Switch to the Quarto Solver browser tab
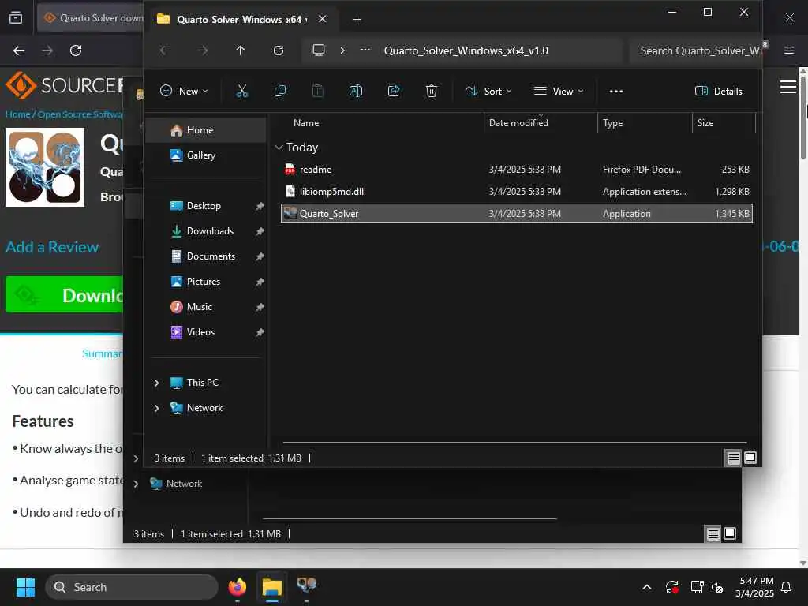808x606 pixels. tap(91, 18)
